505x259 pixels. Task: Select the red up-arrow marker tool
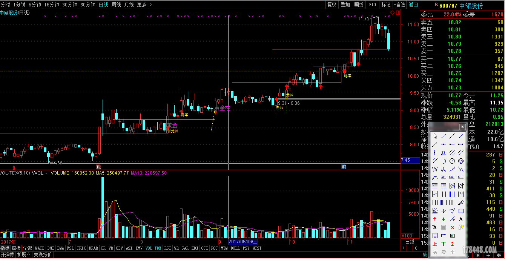coord(435,219)
